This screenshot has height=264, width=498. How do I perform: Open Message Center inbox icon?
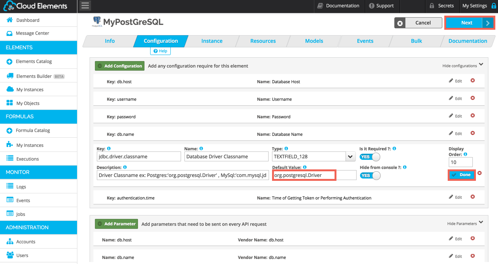pos(10,33)
